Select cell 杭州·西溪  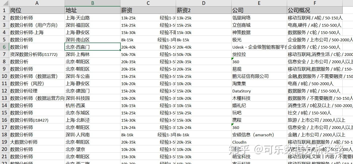92,105
